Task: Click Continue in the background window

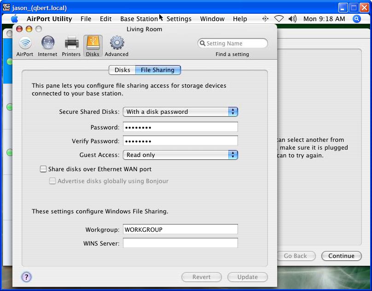Action: point(342,256)
